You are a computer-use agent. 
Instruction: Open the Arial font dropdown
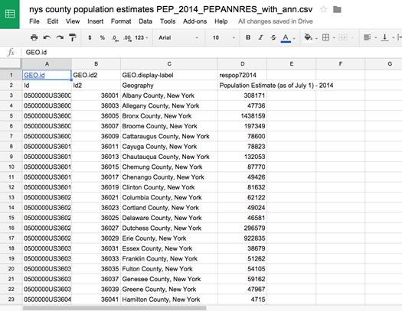click(178, 37)
